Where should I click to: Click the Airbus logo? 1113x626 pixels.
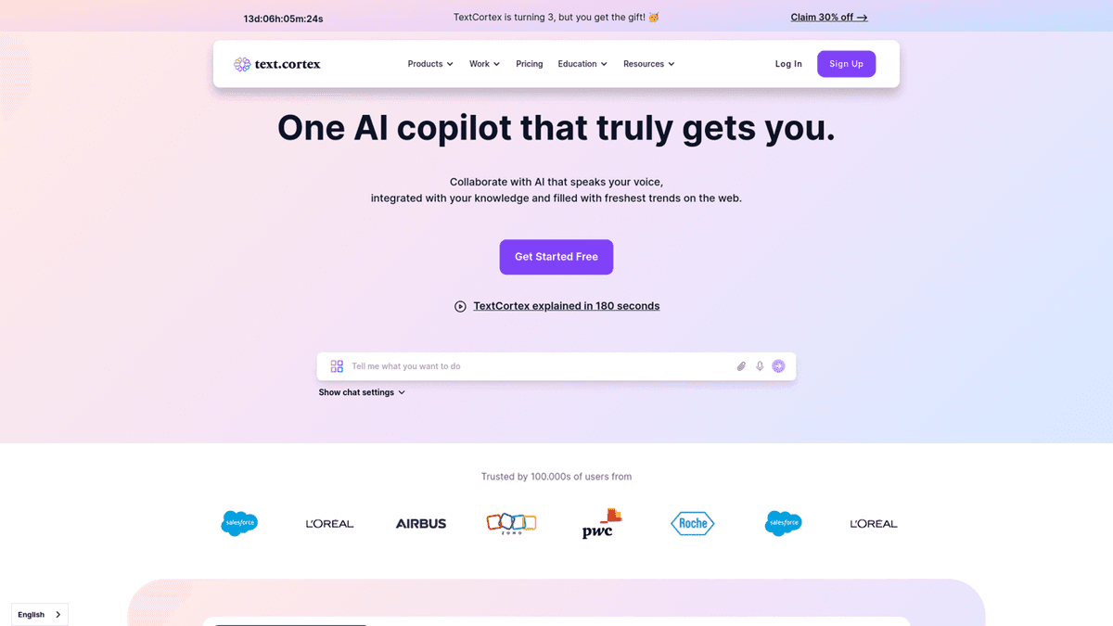point(421,524)
